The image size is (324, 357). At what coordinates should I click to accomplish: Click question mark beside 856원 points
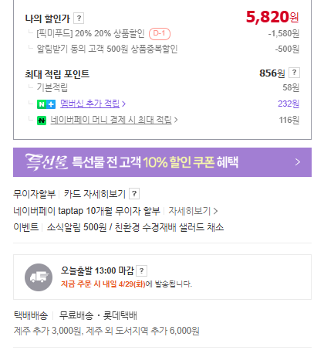[294, 73]
